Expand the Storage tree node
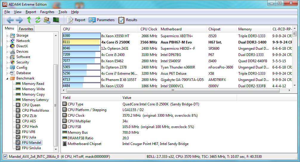The height and width of the screenshot is (162, 300). [7, 36]
